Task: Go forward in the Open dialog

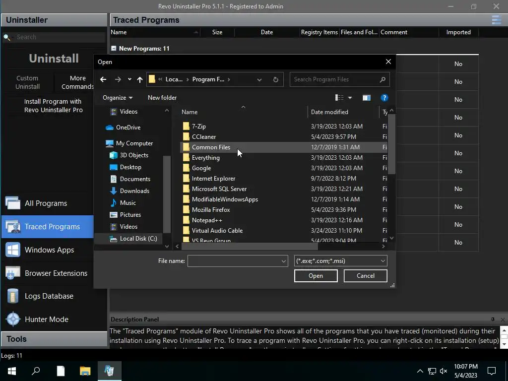Action: click(118, 79)
